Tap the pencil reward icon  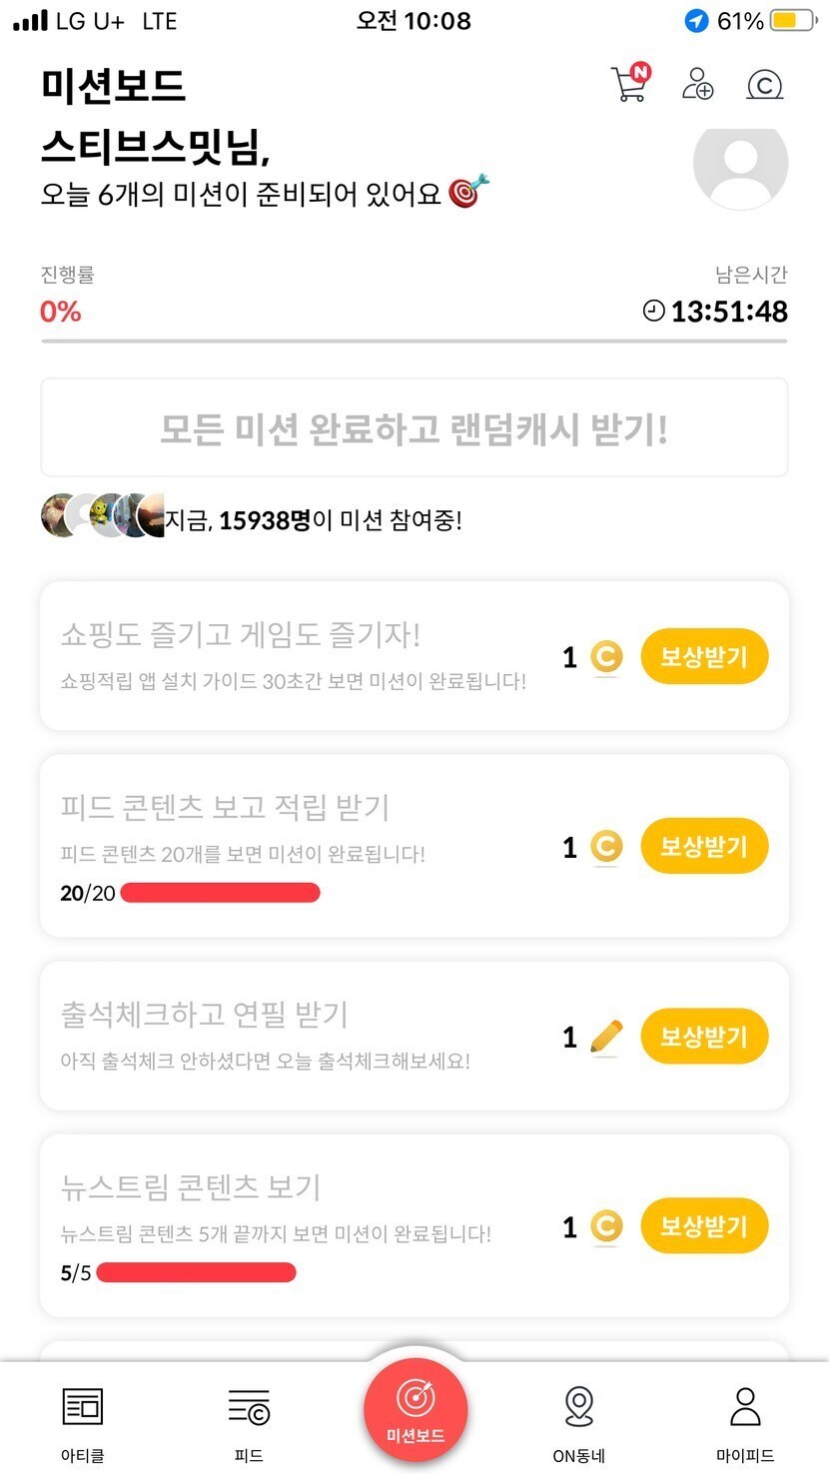605,1037
